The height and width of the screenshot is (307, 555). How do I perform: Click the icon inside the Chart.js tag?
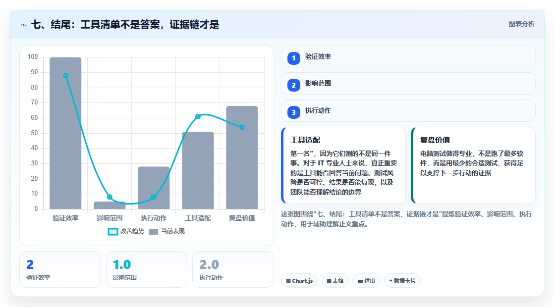pos(288,281)
